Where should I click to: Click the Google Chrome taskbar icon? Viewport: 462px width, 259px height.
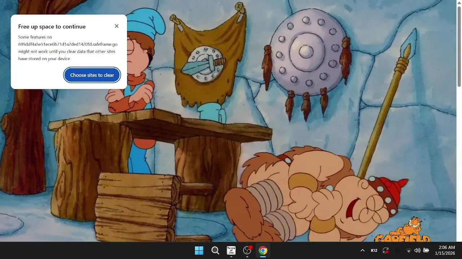point(263,250)
